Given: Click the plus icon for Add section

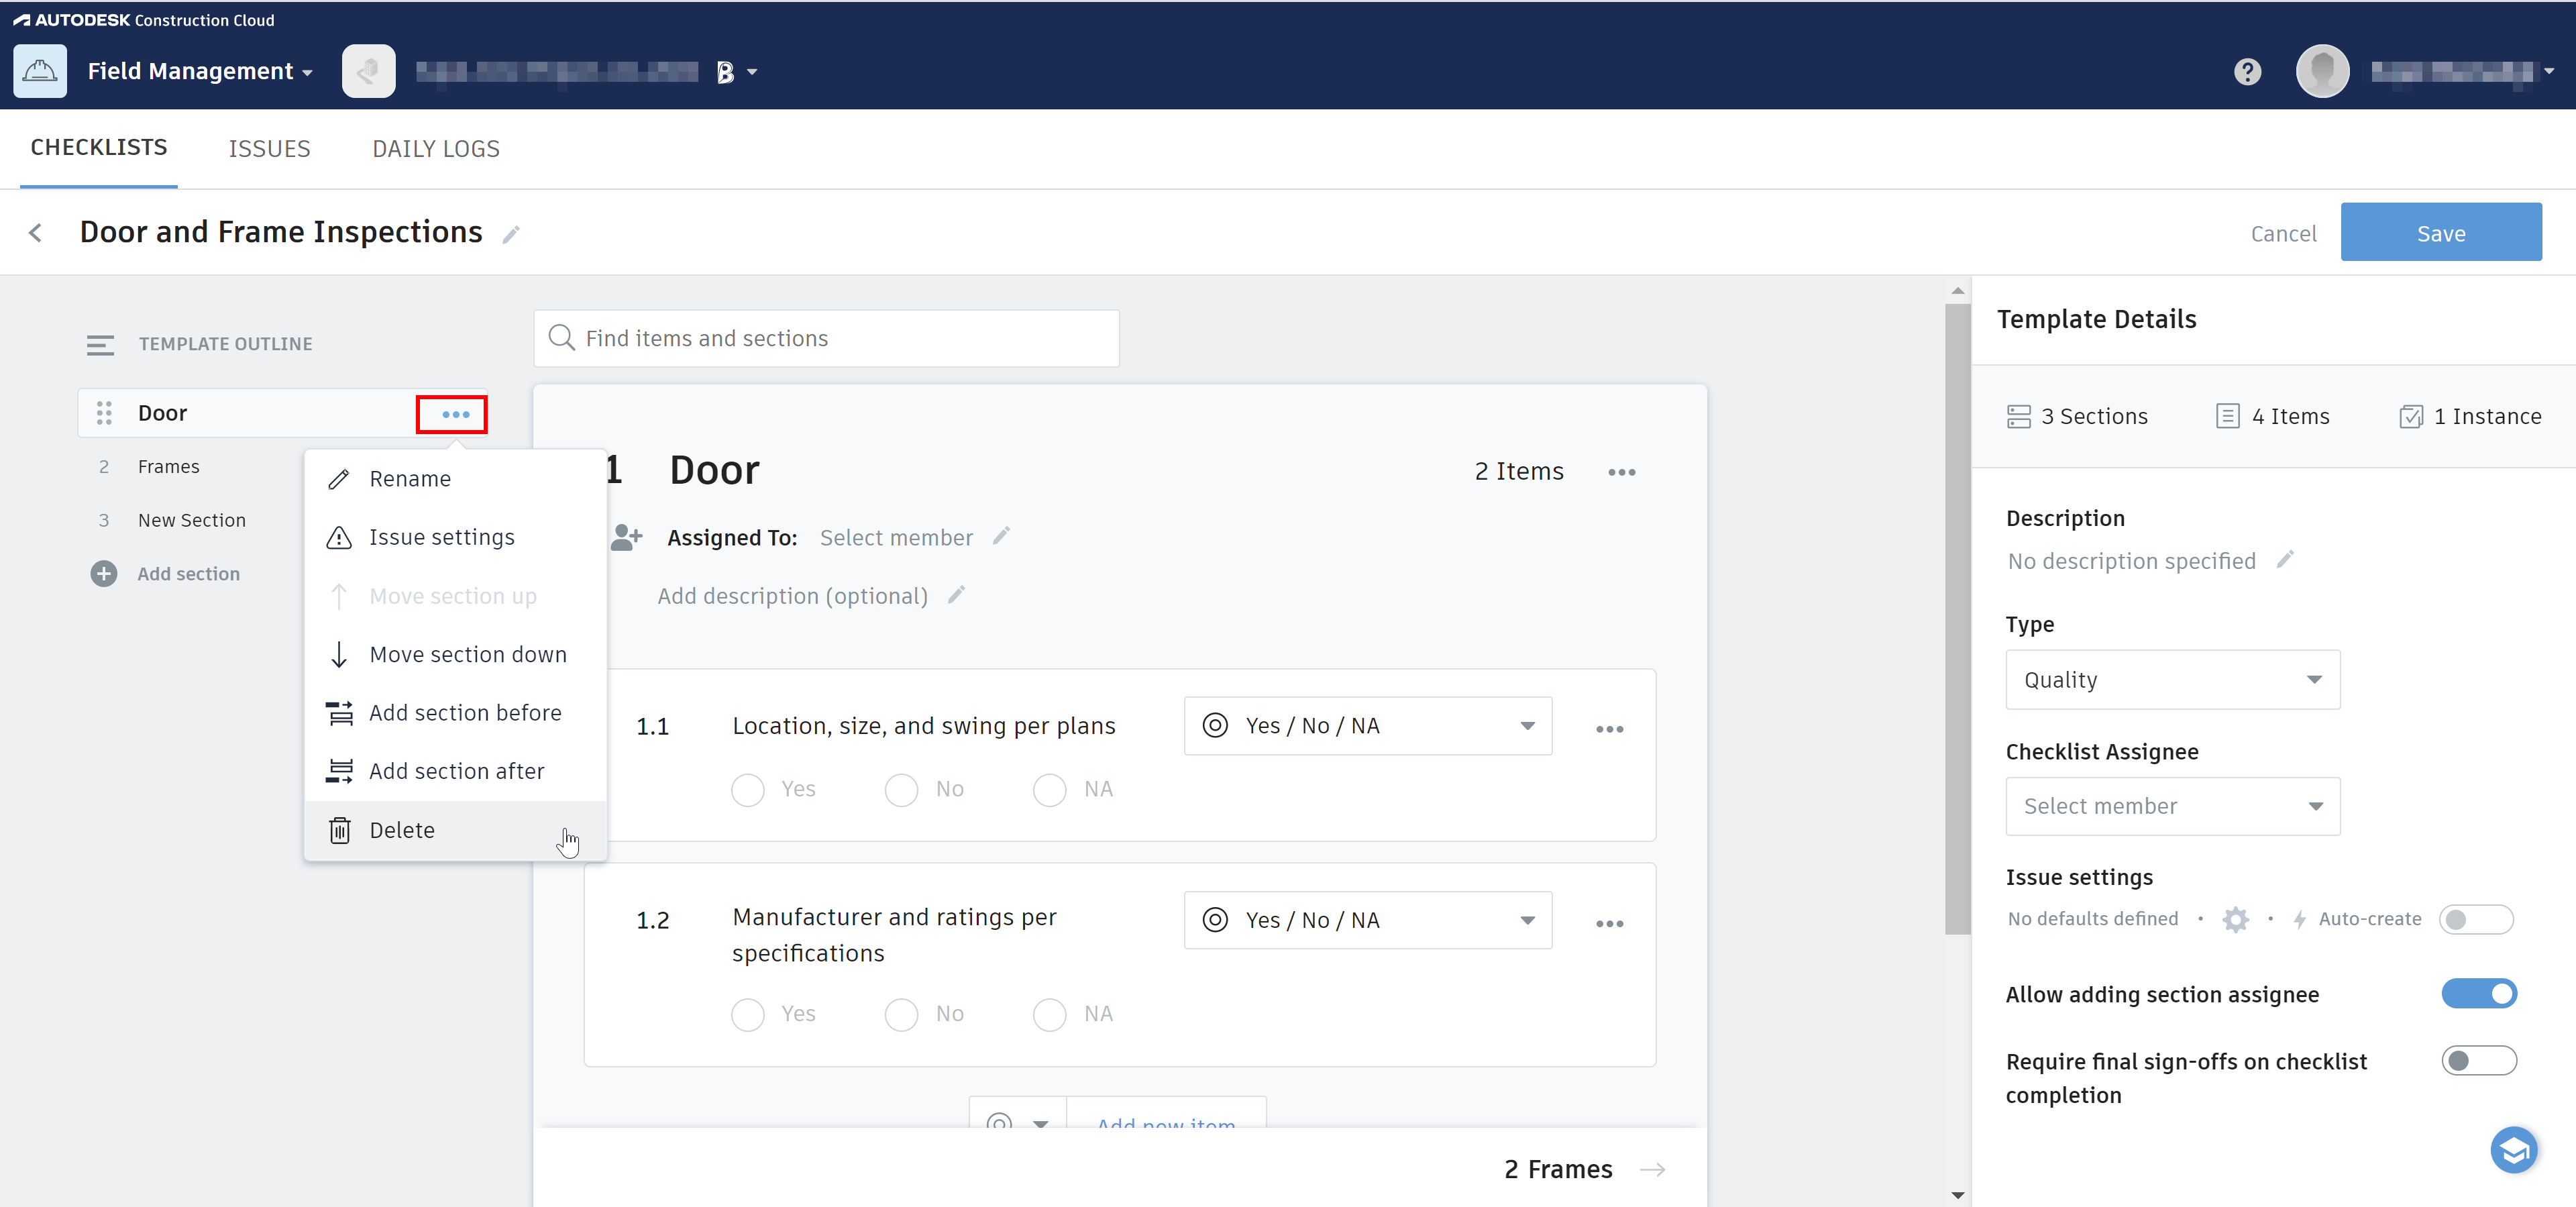Looking at the screenshot, I should 104,574.
